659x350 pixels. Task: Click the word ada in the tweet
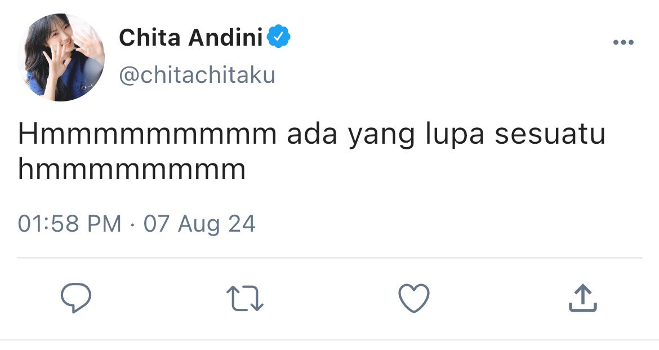click(x=312, y=134)
